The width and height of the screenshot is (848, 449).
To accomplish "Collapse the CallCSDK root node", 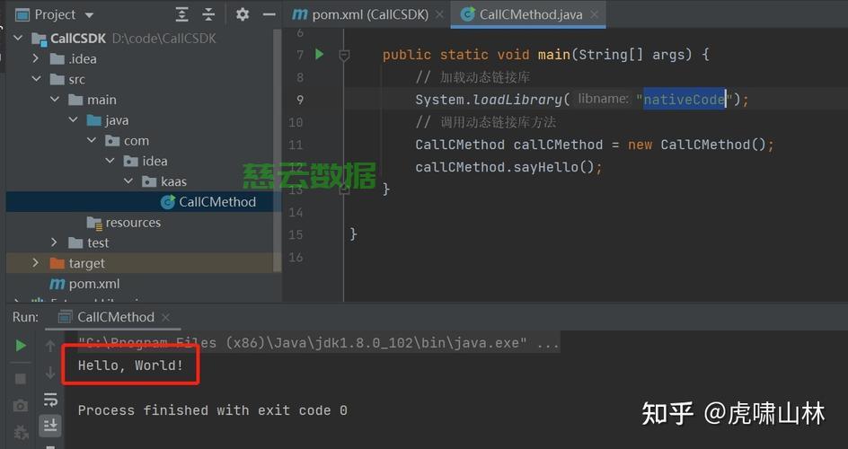I will (18, 38).
